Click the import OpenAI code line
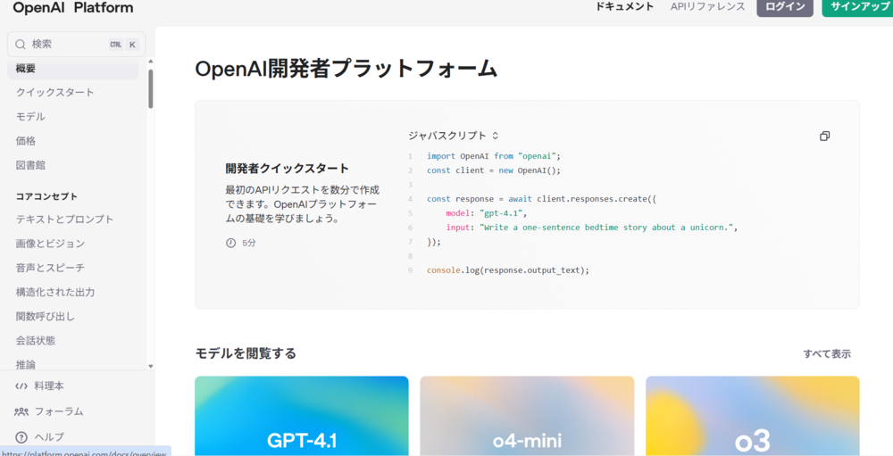The height and width of the screenshot is (456, 893). (495, 156)
